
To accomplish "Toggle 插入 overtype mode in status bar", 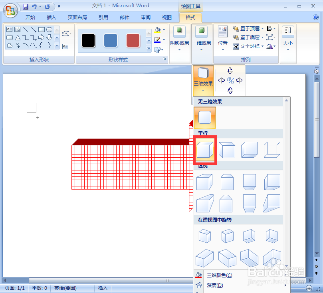I will pyautogui.click(x=103, y=288).
